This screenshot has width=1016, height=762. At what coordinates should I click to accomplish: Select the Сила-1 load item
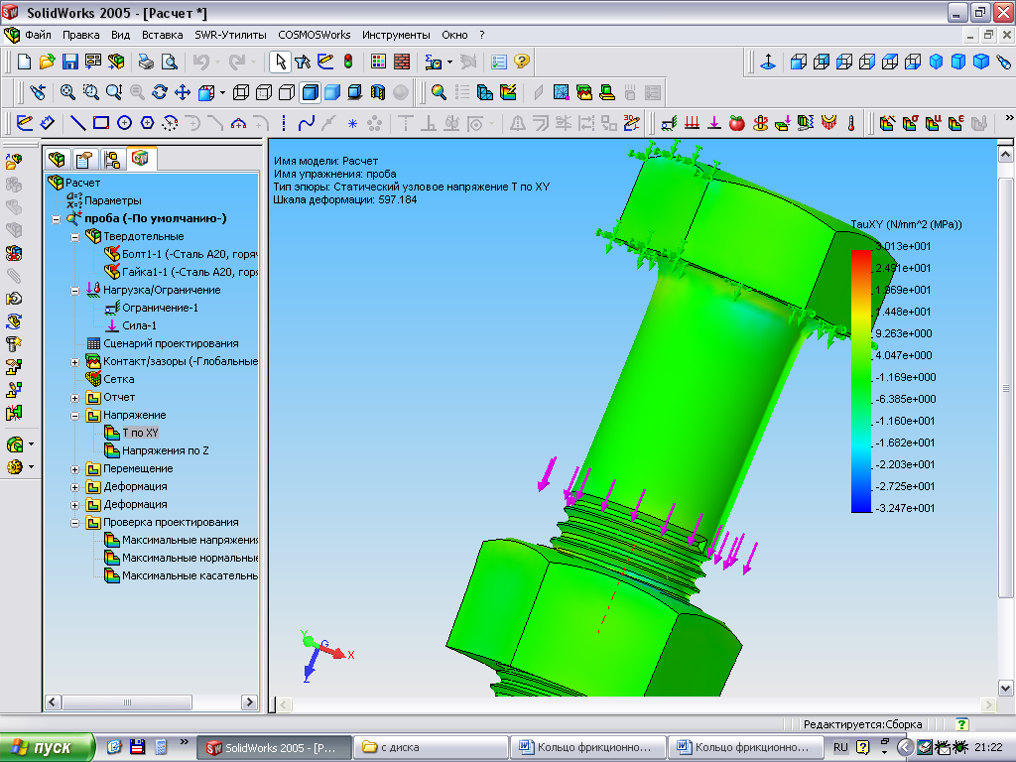139,325
